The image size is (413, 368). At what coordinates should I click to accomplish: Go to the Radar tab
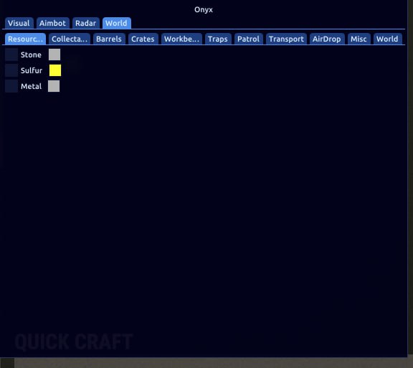(85, 23)
